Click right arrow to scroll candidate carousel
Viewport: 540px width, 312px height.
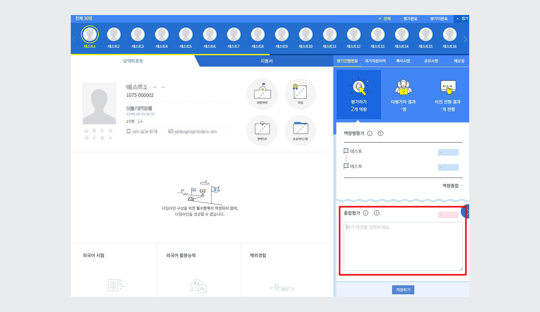[x=465, y=39]
